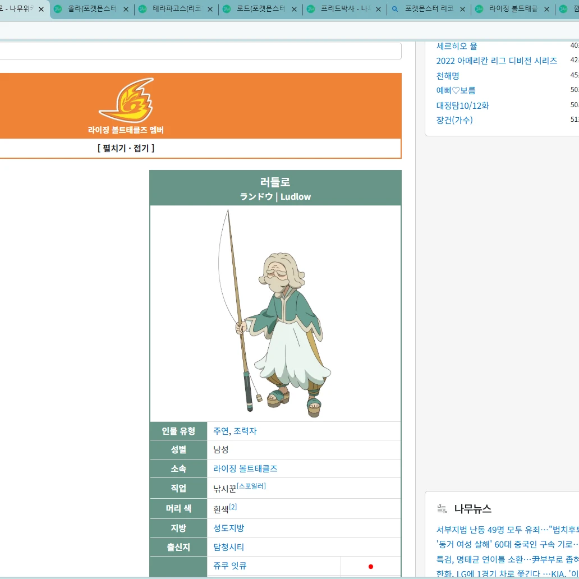Click the empty box above the banner
579x579 pixels.
coord(200,51)
